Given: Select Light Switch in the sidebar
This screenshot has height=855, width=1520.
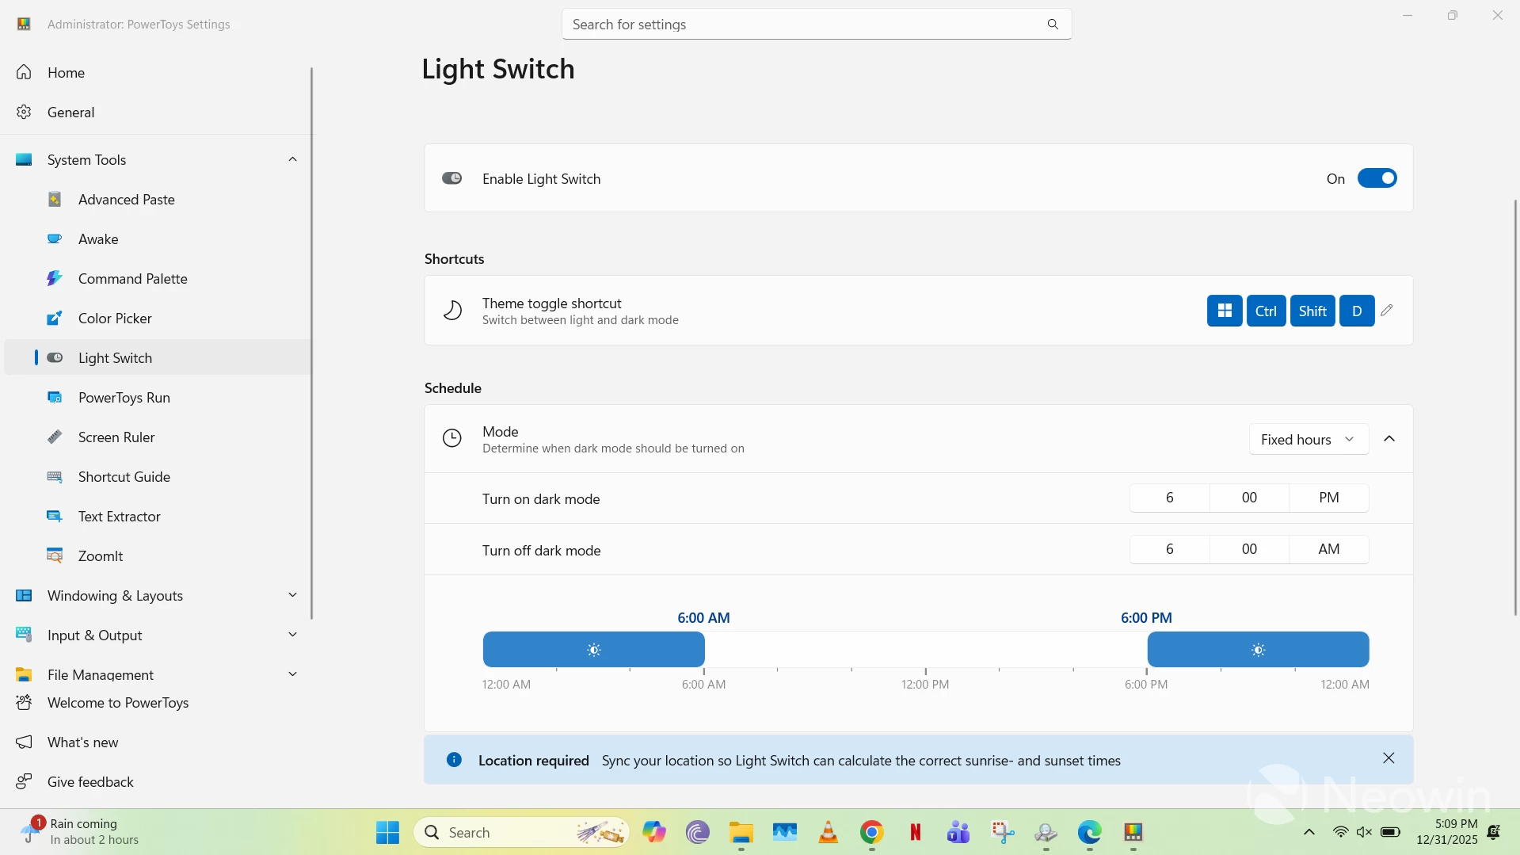Looking at the screenshot, I should click(x=157, y=357).
